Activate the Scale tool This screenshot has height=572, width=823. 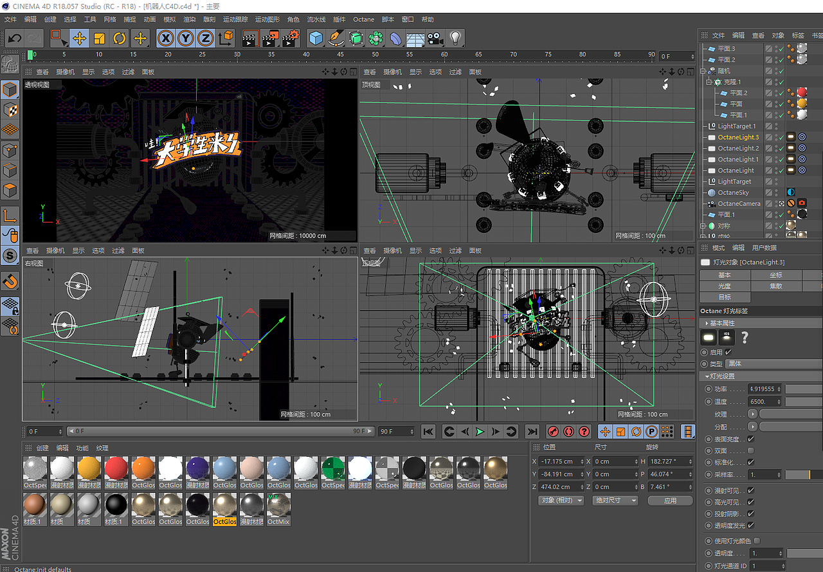tap(99, 39)
